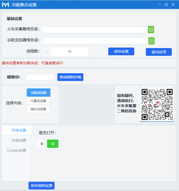179x191 pixels.
Task: Browse for 火车采集器根目录 with green plus icon
Action: click(x=151, y=30)
